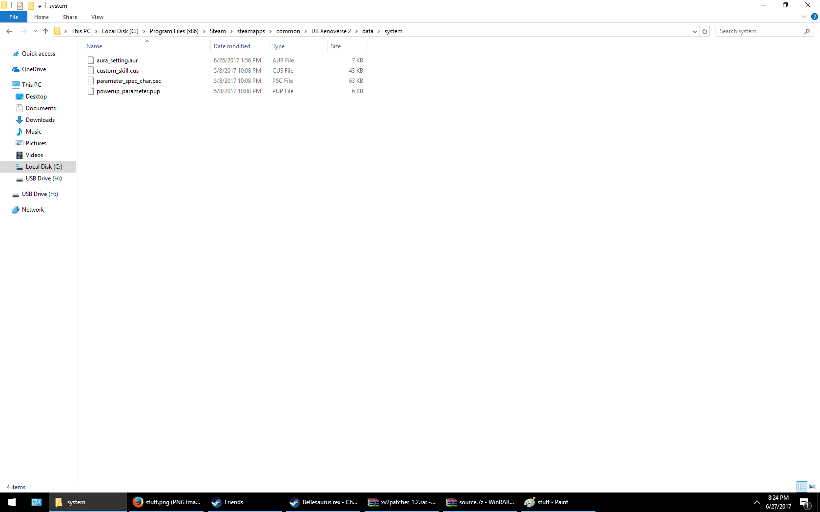The height and width of the screenshot is (512, 820).
Task: Open OneDrive in navigation pane
Action: tap(34, 69)
